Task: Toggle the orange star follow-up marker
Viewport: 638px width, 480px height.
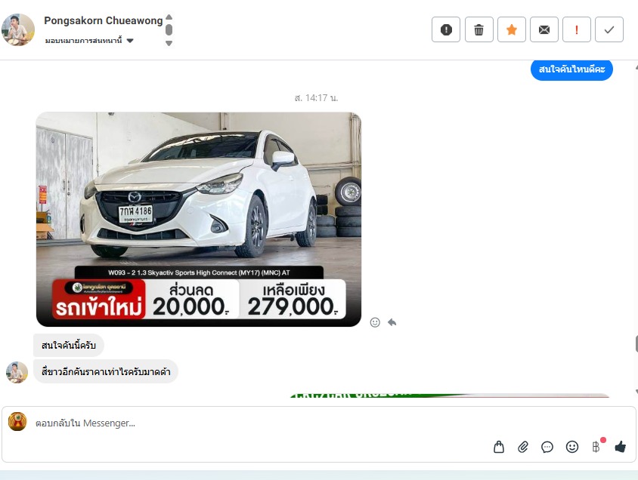Action: 511,29
